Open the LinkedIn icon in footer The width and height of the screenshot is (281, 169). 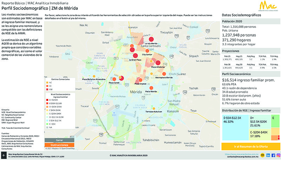coord(268,155)
